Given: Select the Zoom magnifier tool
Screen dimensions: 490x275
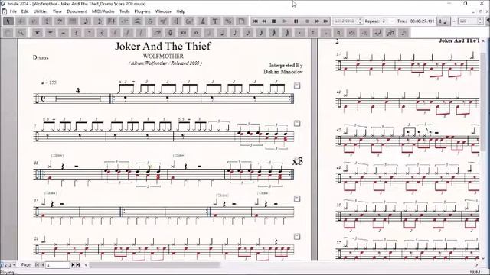Looking at the screenshot, I should 21,32.
